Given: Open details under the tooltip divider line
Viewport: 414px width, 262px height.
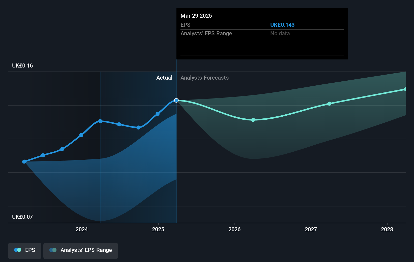Looking at the screenshot, I should click(x=262, y=55).
